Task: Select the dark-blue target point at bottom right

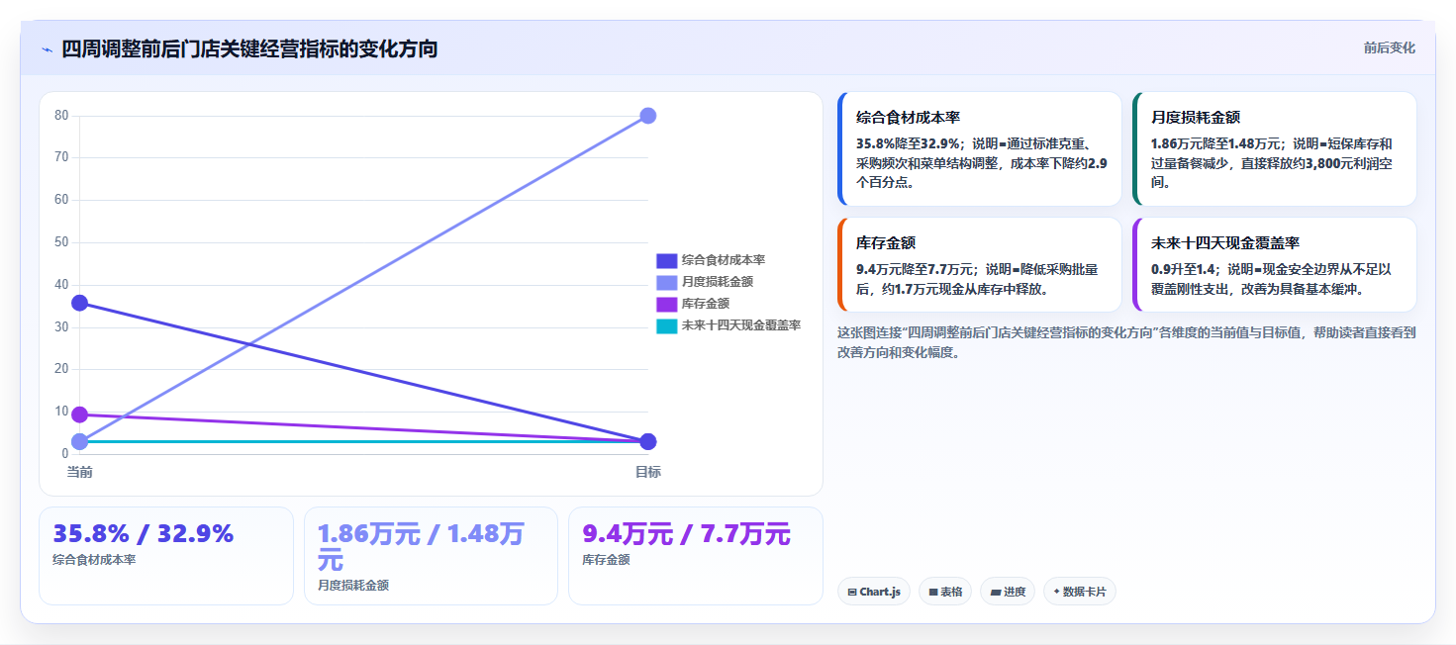Action: 648,441
